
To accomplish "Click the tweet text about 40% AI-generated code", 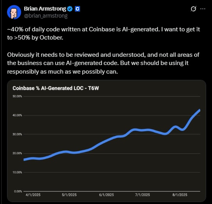I will 103,33.
